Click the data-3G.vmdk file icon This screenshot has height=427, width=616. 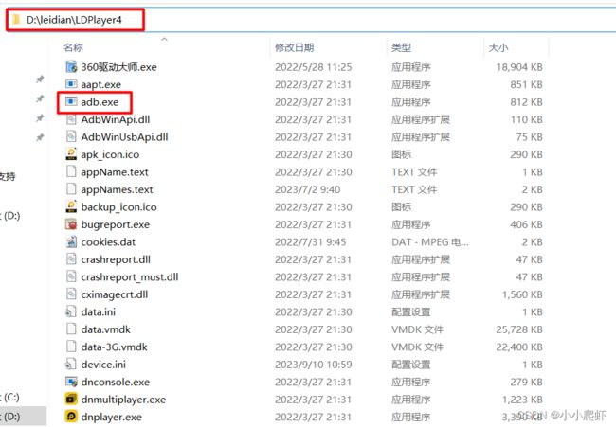click(71, 347)
